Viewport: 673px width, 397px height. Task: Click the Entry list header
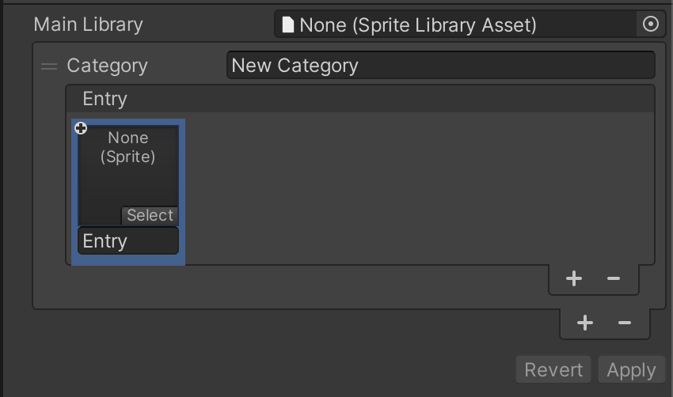(x=359, y=99)
